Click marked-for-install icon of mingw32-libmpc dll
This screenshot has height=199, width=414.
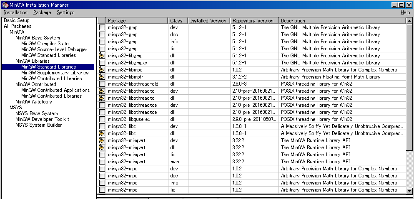(102, 70)
